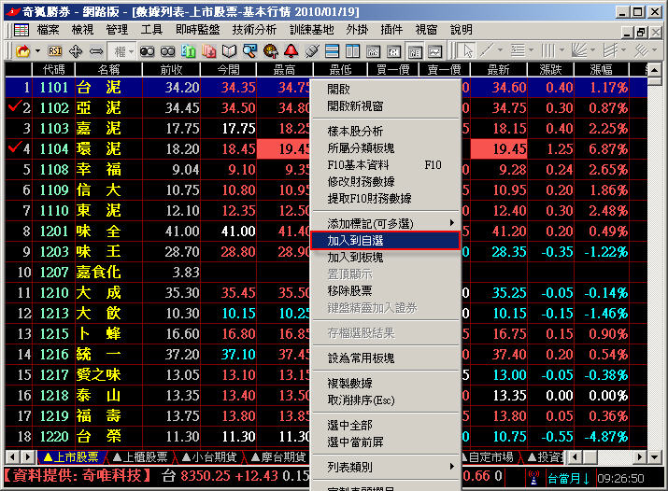Click the red alarm bell icon

(291, 50)
